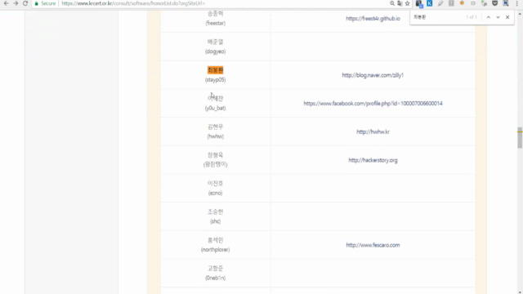Screen dimensions: 523x294
Task: Bookmark this page with the star
Action: click(x=407, y=3)
